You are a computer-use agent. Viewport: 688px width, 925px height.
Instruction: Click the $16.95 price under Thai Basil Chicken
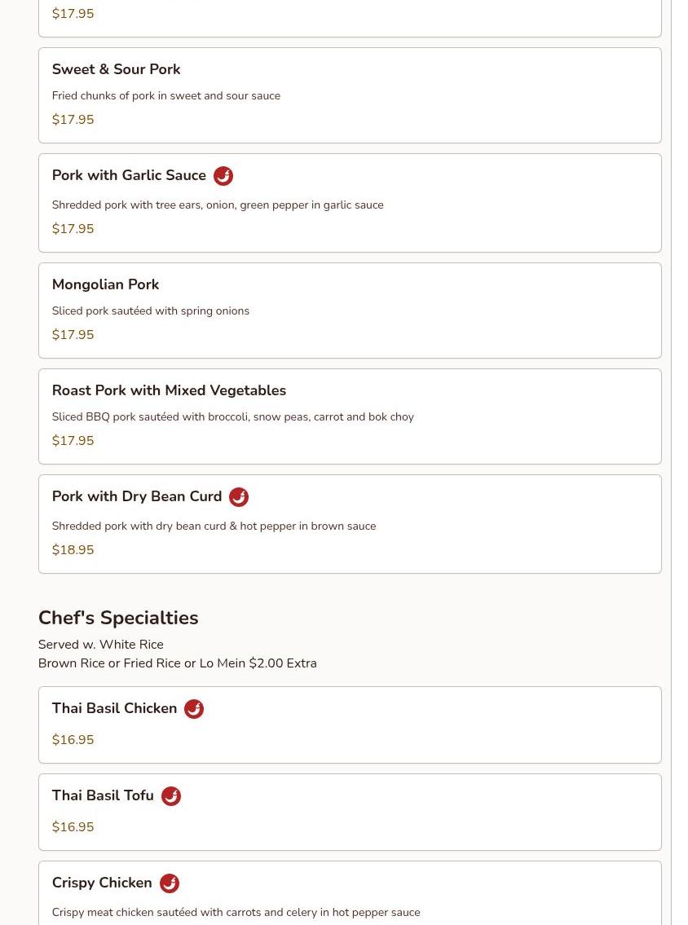[x=73, y=740]
